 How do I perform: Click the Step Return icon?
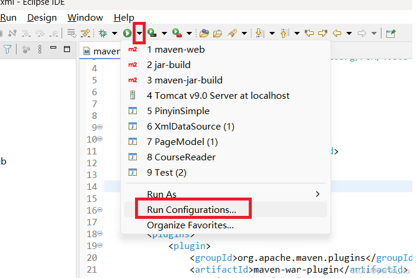(x=54, y=33)
